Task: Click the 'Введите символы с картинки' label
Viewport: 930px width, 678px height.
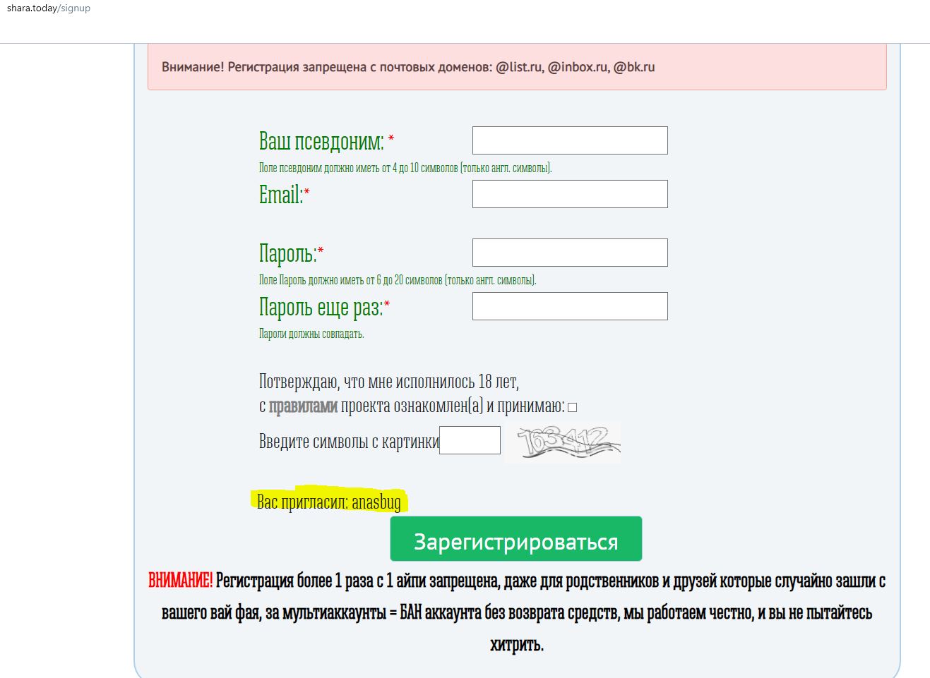Action: click(x=348, y=442)
